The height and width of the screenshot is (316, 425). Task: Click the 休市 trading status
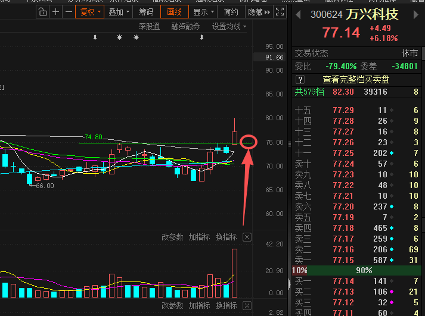click(x=410, y=54)
